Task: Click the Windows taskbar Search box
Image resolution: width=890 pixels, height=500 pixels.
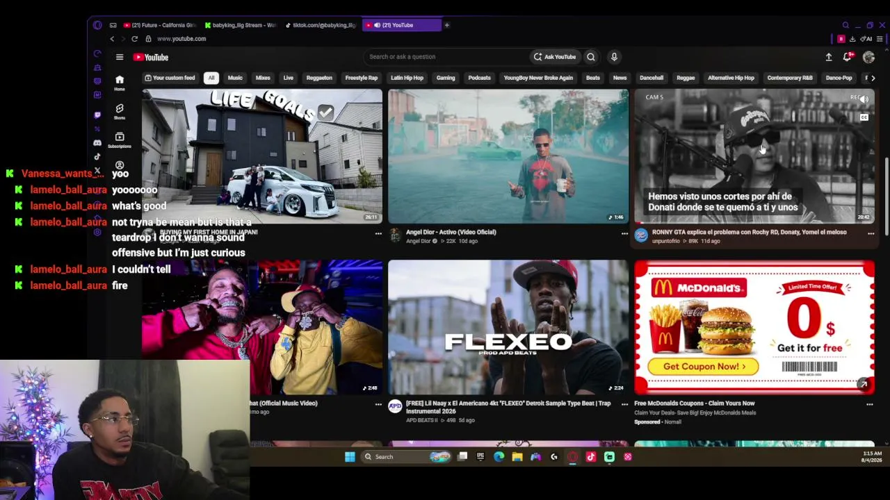Action: 407,457
